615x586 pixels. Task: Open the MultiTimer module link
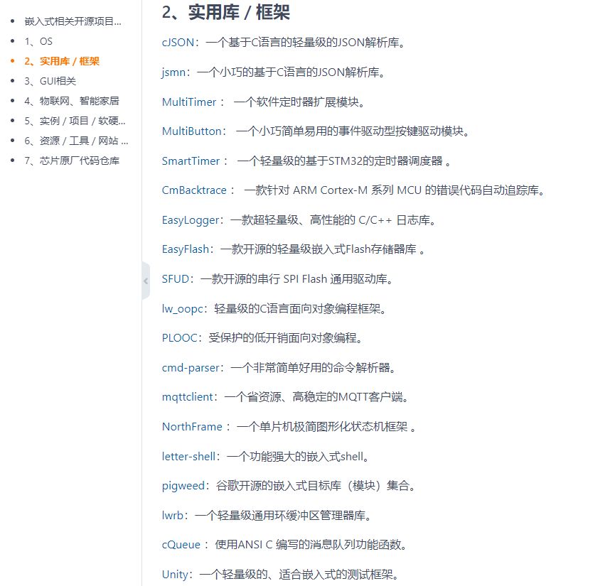188,102
